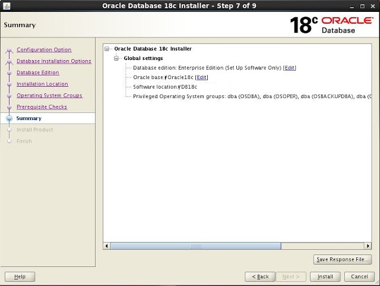Cancel the installer
380x286 pixels.
359,276
